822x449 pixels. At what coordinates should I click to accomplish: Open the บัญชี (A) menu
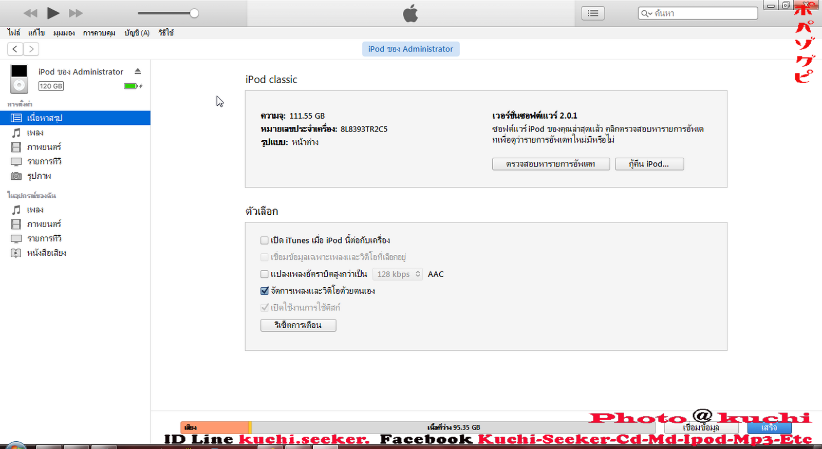click(x=137, y=33)
